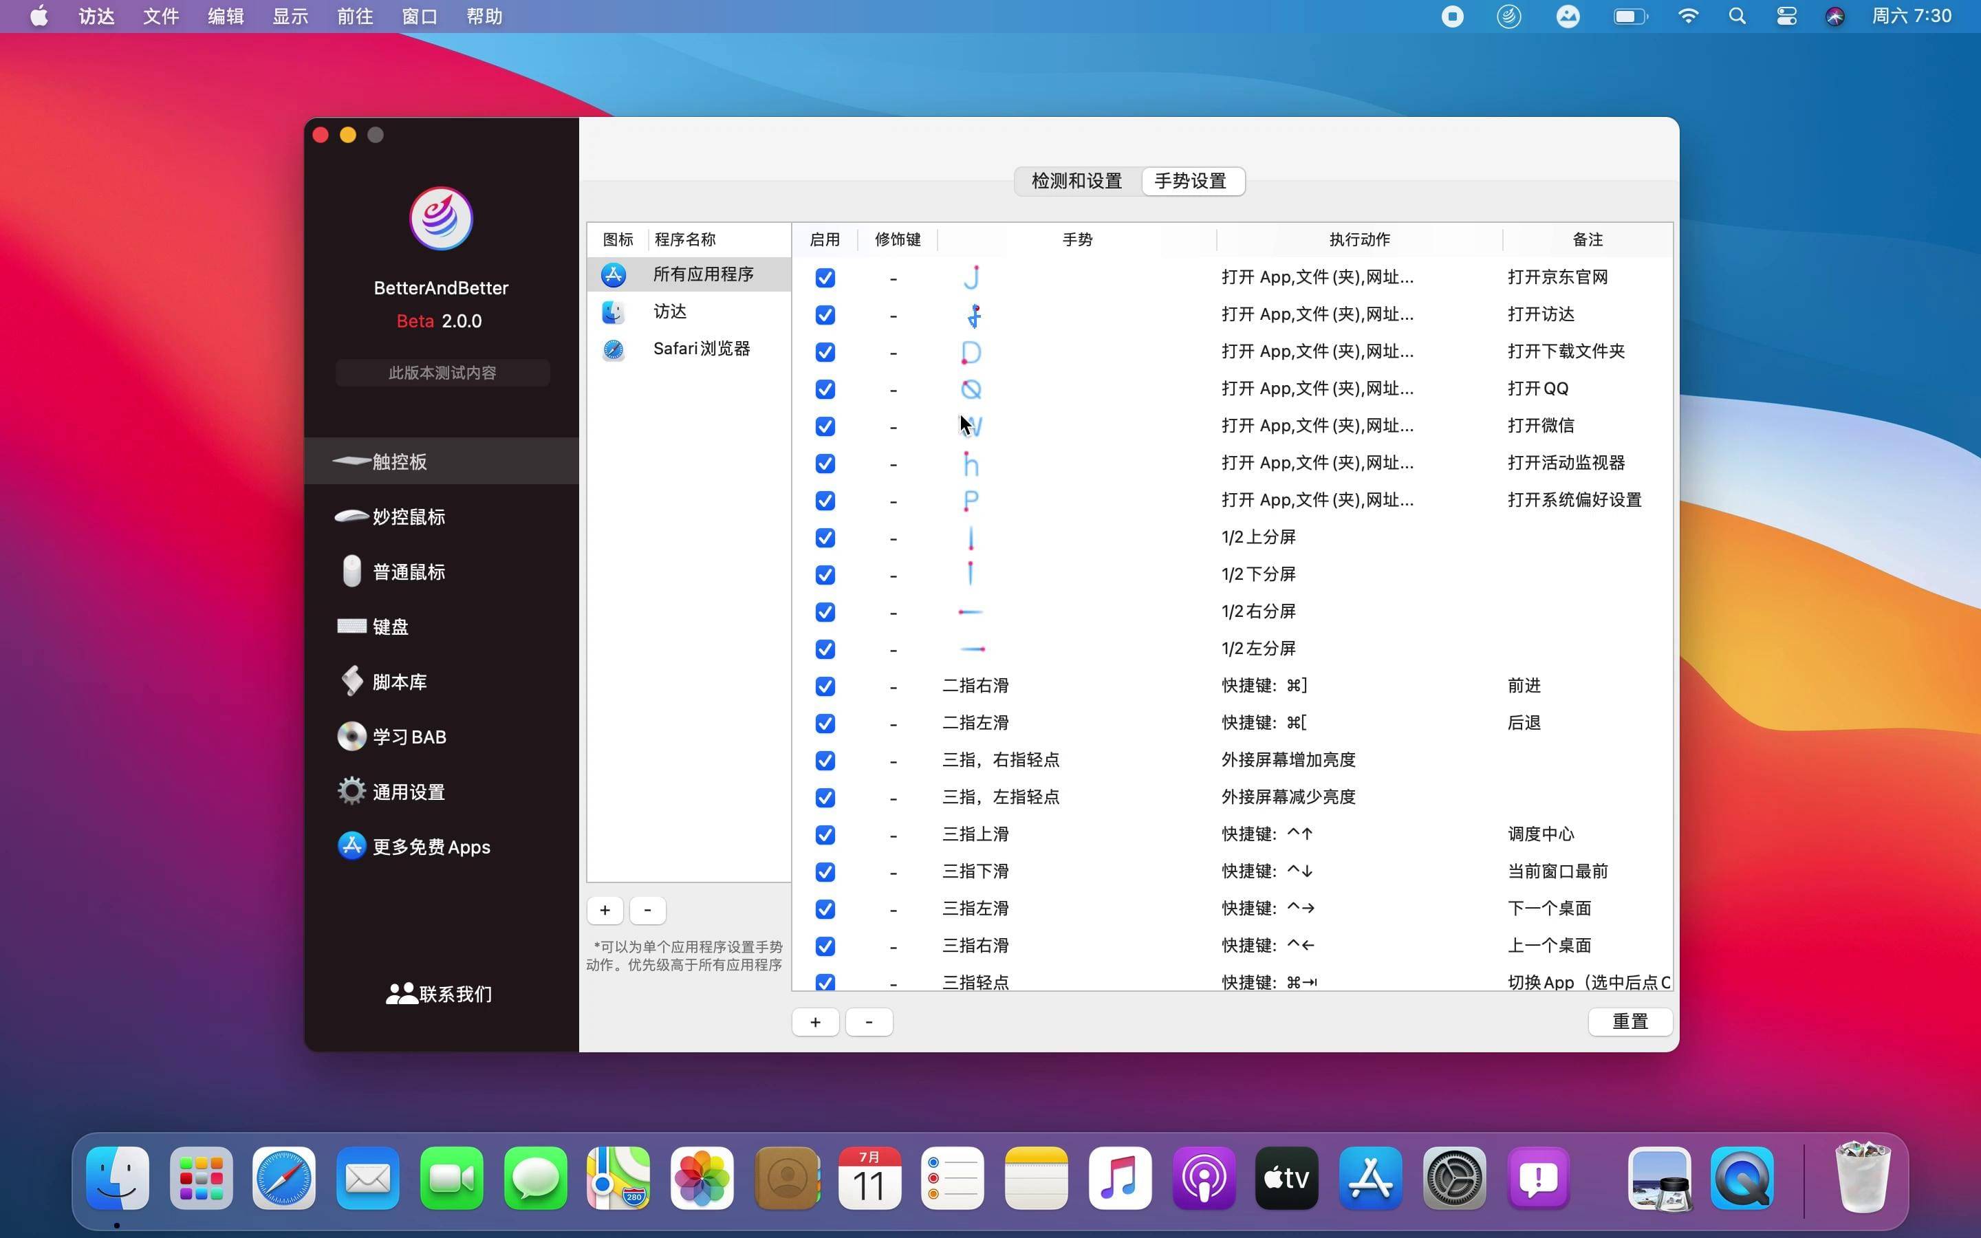This screenshot has height=1238, width=1981.
Task: Open the 普通鼠标 settings
Action: 408,572
